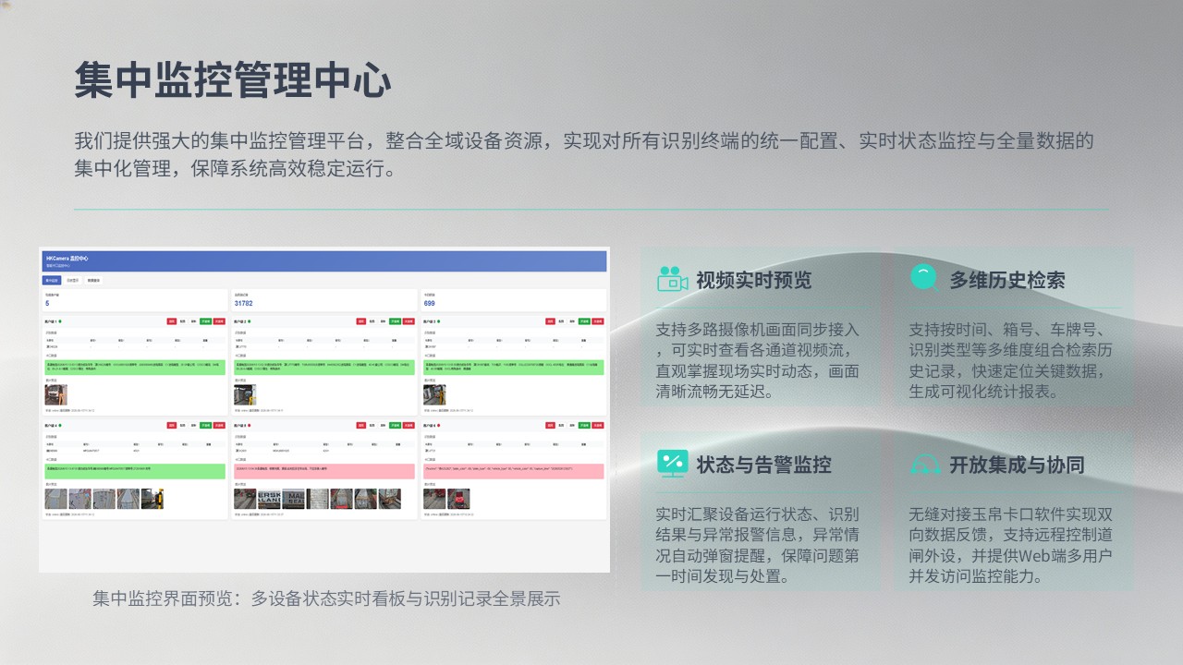Open the truck thumbnail in client 1 card
This screenshot has width=1183, height=665.
coord(55,394)
